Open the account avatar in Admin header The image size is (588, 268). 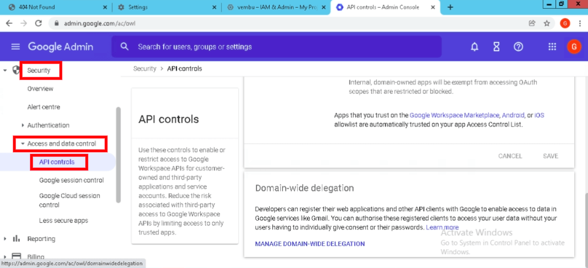click(x=574, y=47)
